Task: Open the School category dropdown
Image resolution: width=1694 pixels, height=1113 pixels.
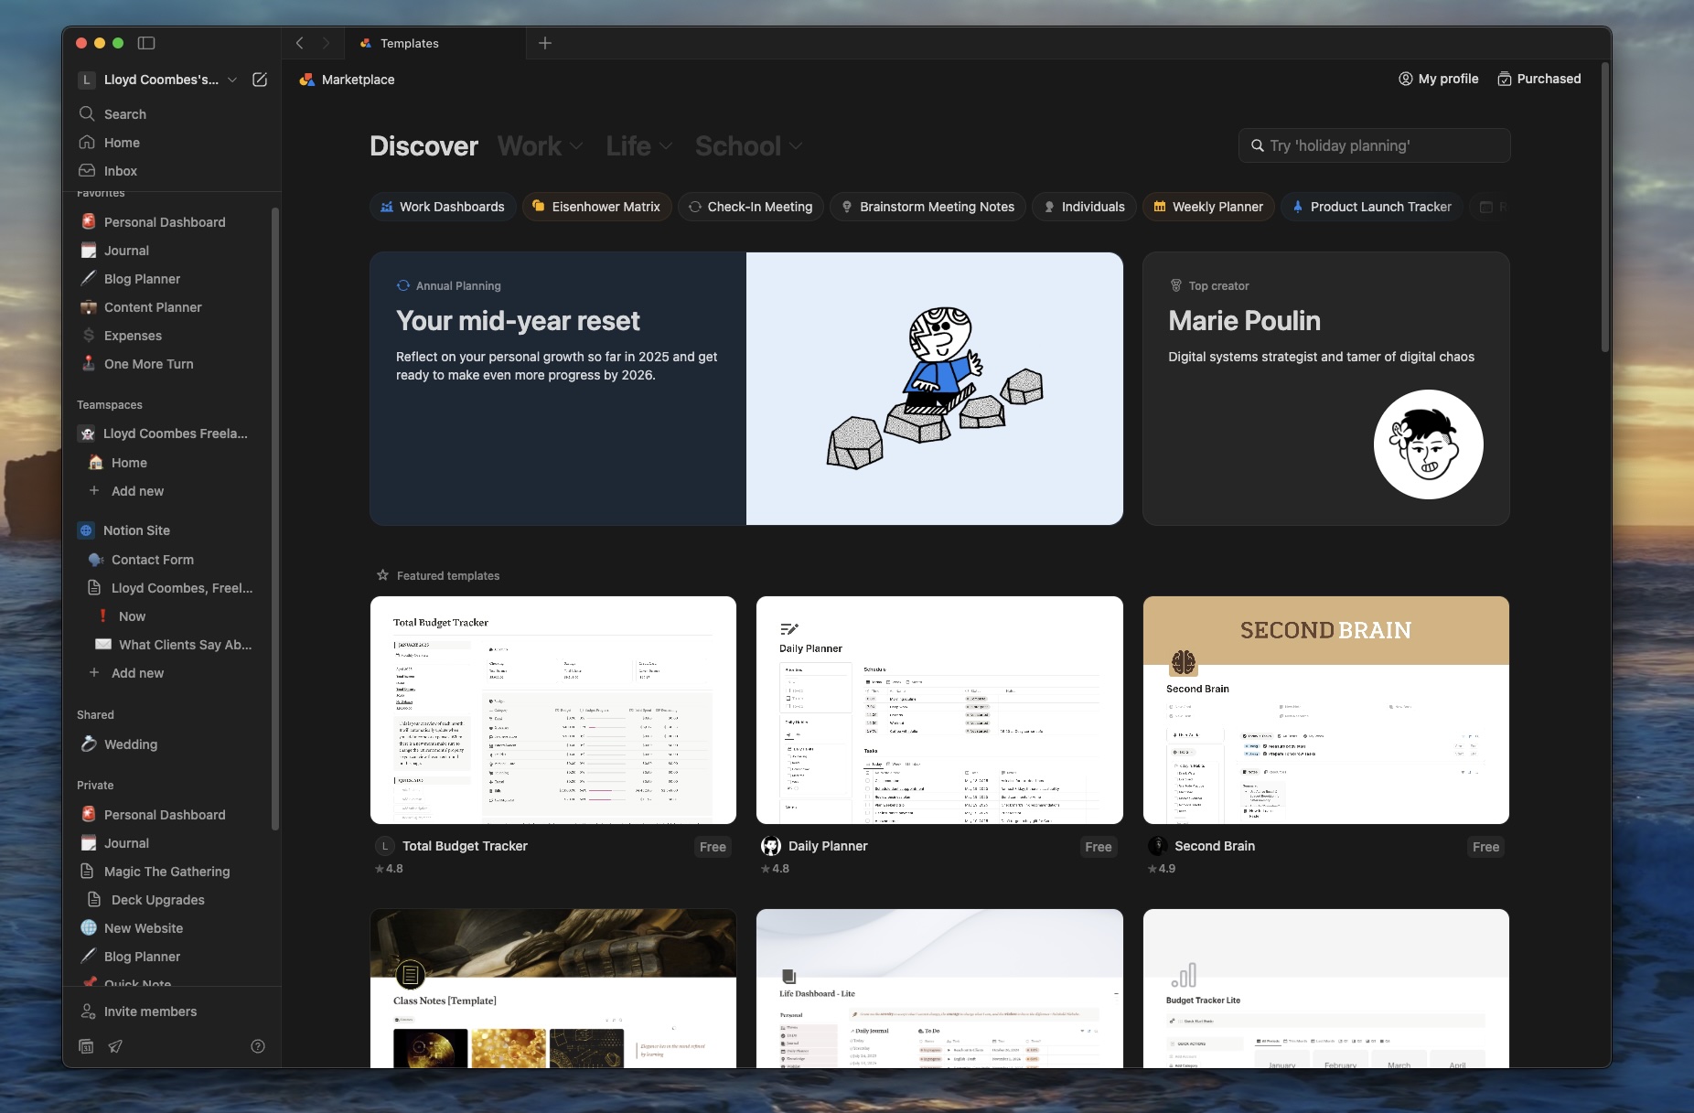Action: click(x=748, y=145)
